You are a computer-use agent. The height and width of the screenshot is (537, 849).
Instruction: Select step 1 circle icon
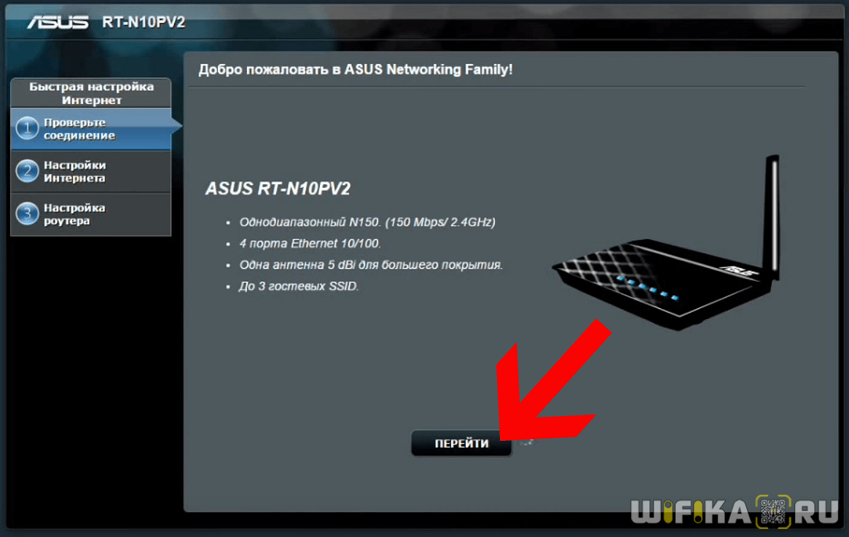coord(27,129)
